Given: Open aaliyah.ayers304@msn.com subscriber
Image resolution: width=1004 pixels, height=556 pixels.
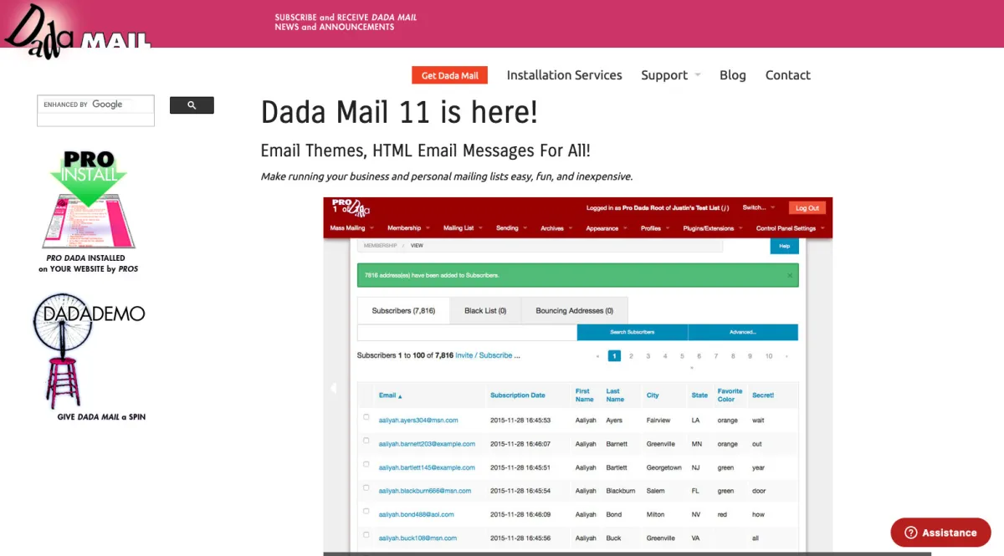Looking at the screenshot, I should tap(418, 421).
